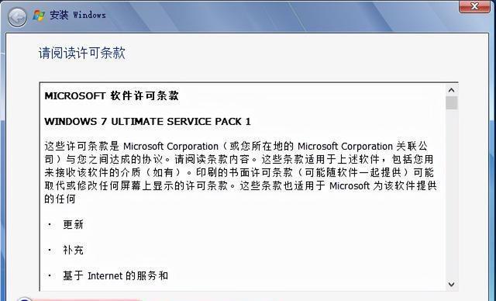
Task: Click the 请阅读许可条款 page heading
Action: point(82,53)
